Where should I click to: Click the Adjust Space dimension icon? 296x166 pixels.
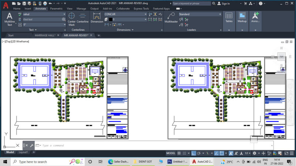click(x=155, y=14)
